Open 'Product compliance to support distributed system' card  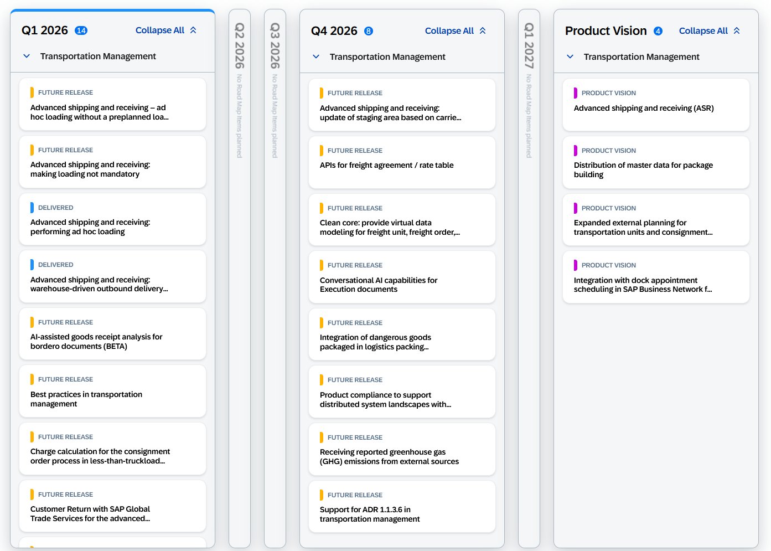tap(402, 392)
